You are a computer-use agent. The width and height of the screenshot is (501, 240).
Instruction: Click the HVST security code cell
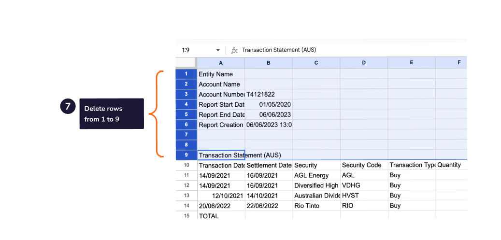(x=364, y=196)
